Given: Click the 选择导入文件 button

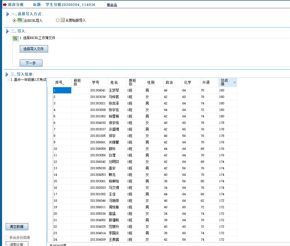Looking at the screenshot, I should (x=34, y=49).
